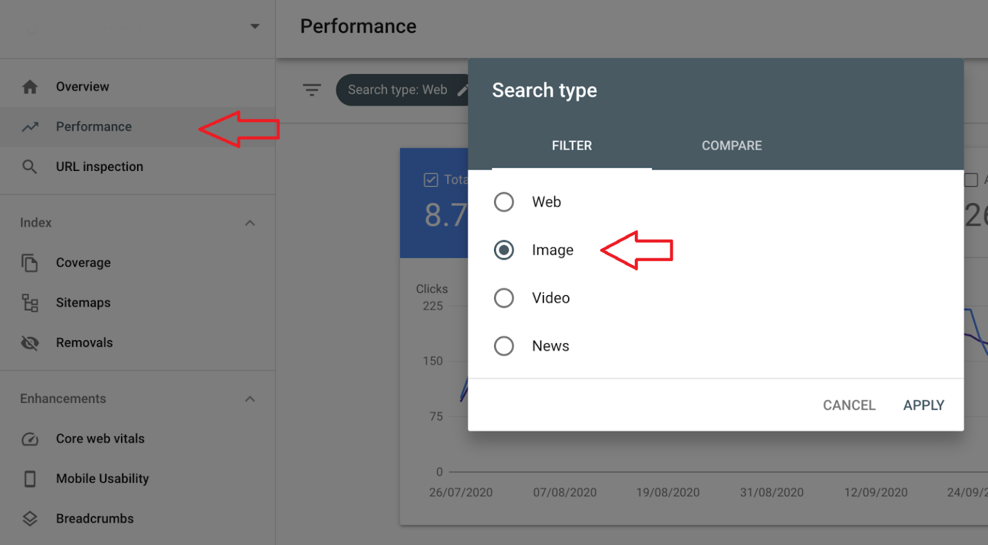Open Coverage via its pages icon
This screenshot has height=545, width=988.
pos(30,262)
